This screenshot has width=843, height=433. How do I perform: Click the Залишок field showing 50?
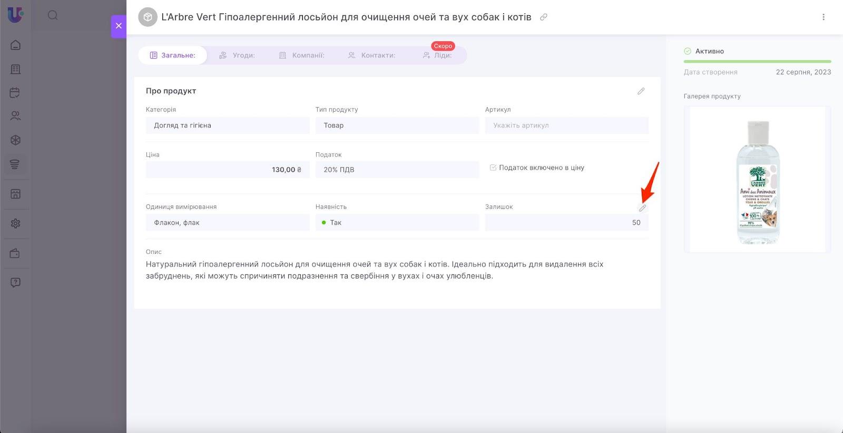click(567, 223)
